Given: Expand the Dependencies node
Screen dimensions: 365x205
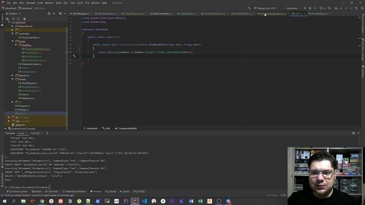Looking at the screenshot, I should pos(13,26).
